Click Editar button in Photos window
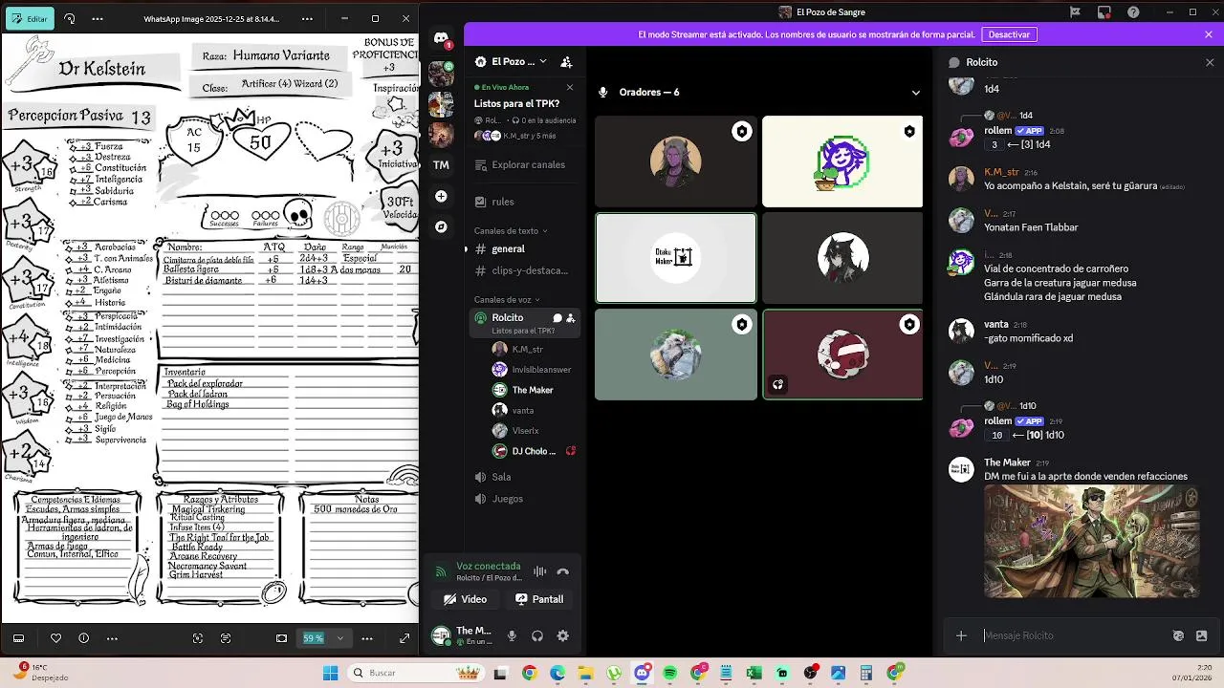Screen dimensions: 1224x688 [x=29, y=18]
